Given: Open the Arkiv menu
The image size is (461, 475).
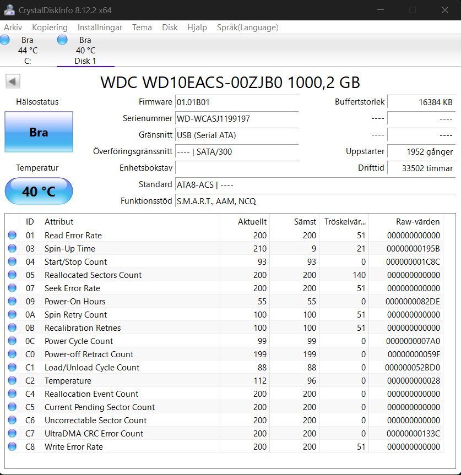Looking at the screenshot, I should tap(13, 28).
